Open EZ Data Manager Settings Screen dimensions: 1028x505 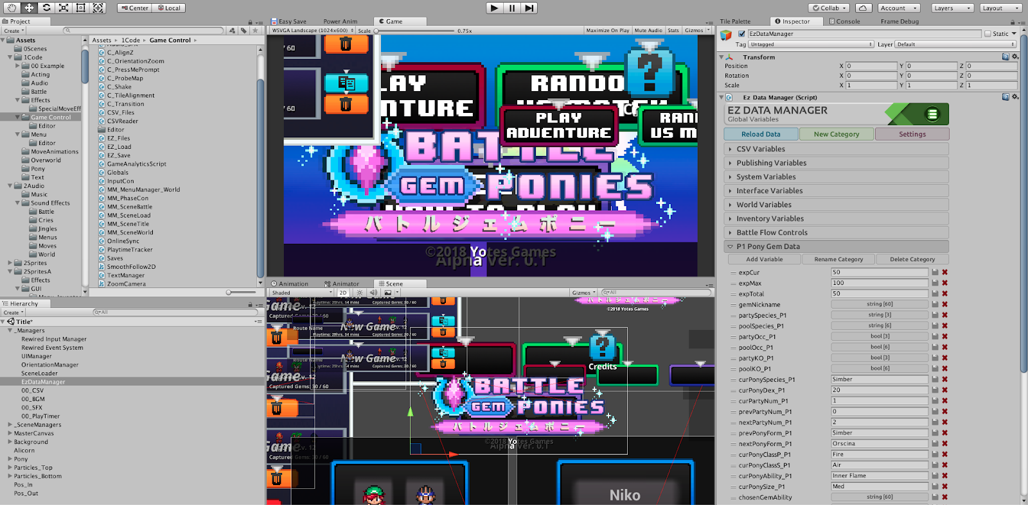[x=912, y=134]
